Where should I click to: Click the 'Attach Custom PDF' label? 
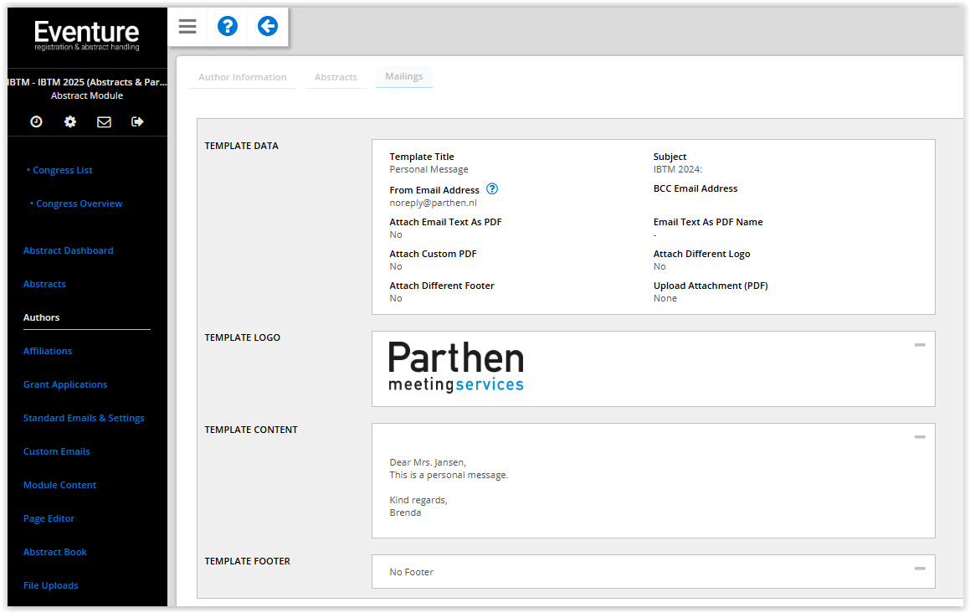[x=433, y=254]
